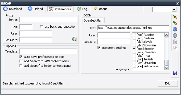Click the globe grid icon in sidebar

175,36
